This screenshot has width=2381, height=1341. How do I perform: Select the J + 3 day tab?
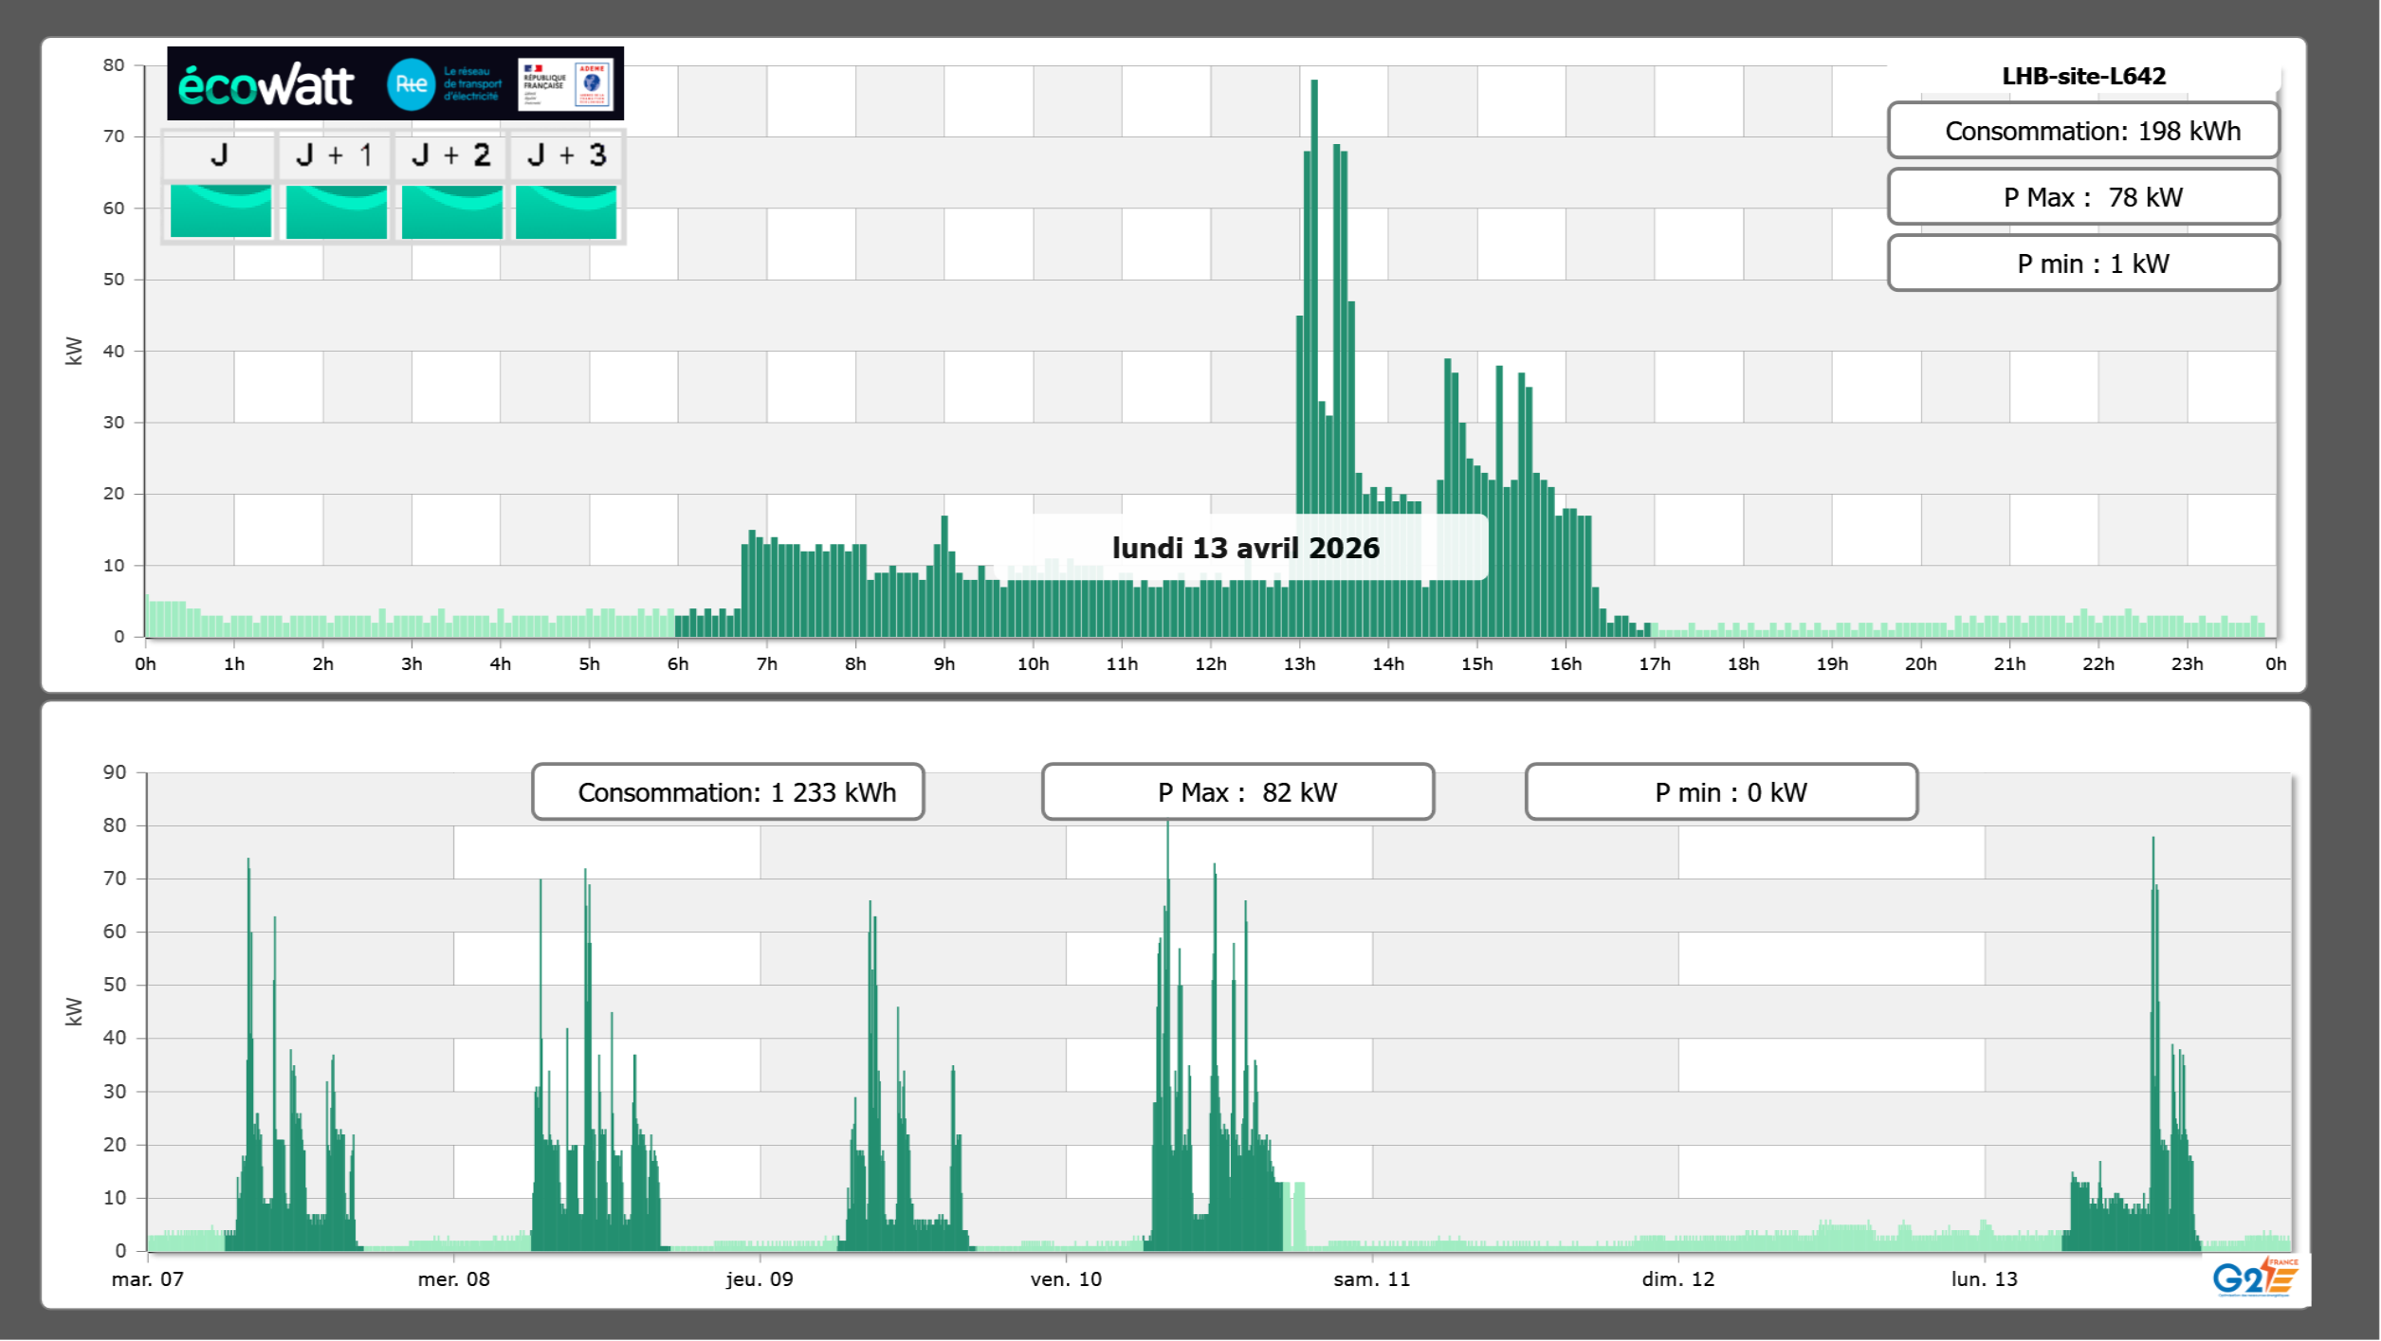pos(566,155)
